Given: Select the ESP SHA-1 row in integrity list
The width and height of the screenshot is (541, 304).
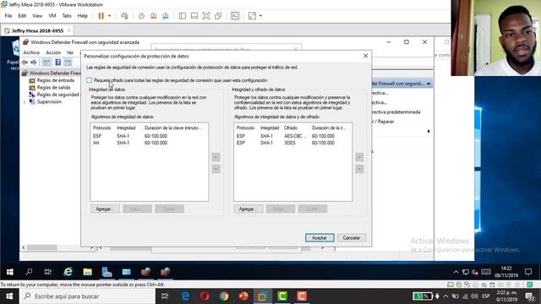Looking at the screenshot, I should 149,136.
